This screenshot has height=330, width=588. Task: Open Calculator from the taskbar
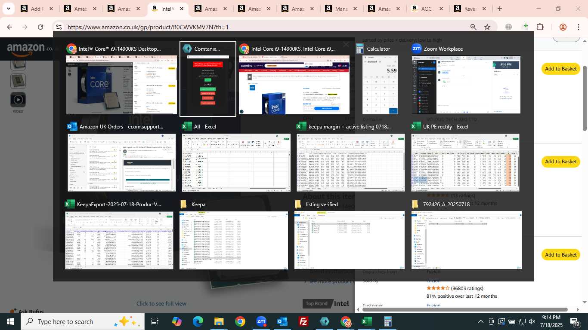(387, 321)
